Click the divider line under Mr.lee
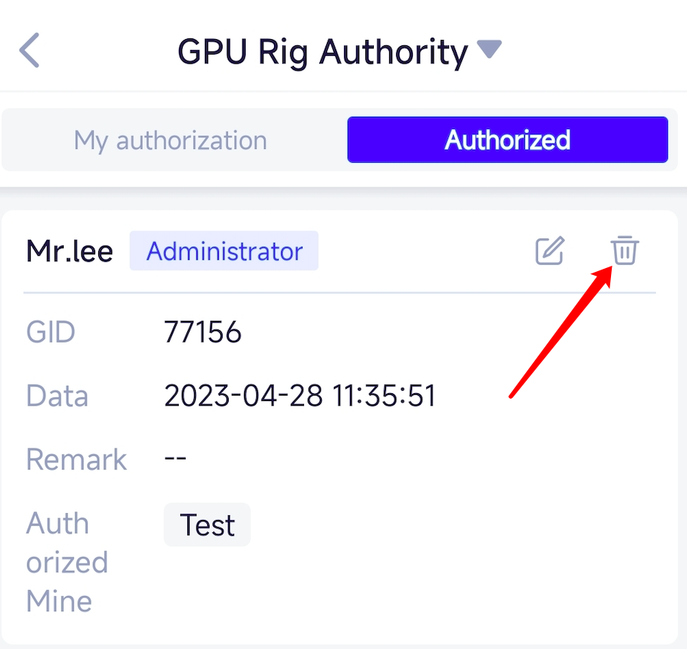 pyautogui.click(x=339, y=293)
